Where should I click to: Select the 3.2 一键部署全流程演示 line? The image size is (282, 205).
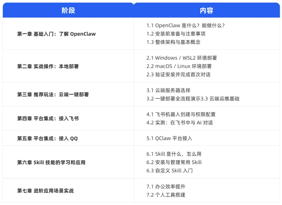point(193,99)
